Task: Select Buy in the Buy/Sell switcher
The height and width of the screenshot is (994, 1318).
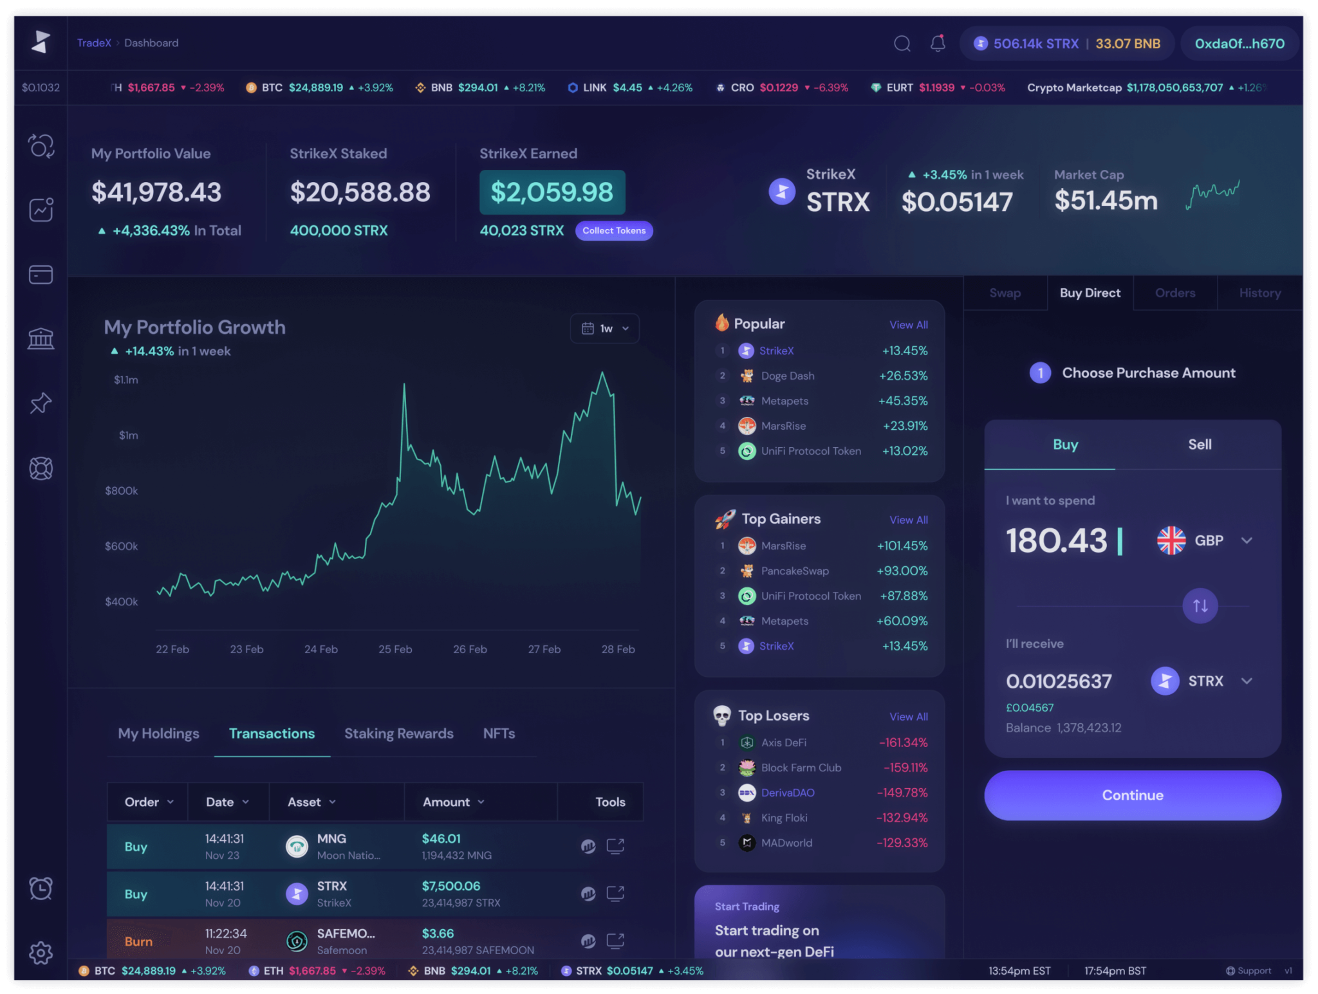Action: click(1066, 444)
